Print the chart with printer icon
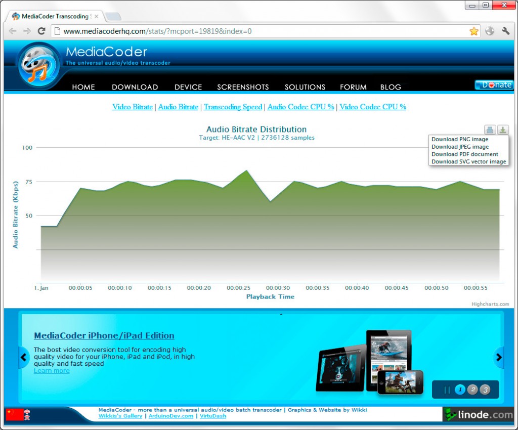Viewport: 518px width, 430px height. pos(490,130)
